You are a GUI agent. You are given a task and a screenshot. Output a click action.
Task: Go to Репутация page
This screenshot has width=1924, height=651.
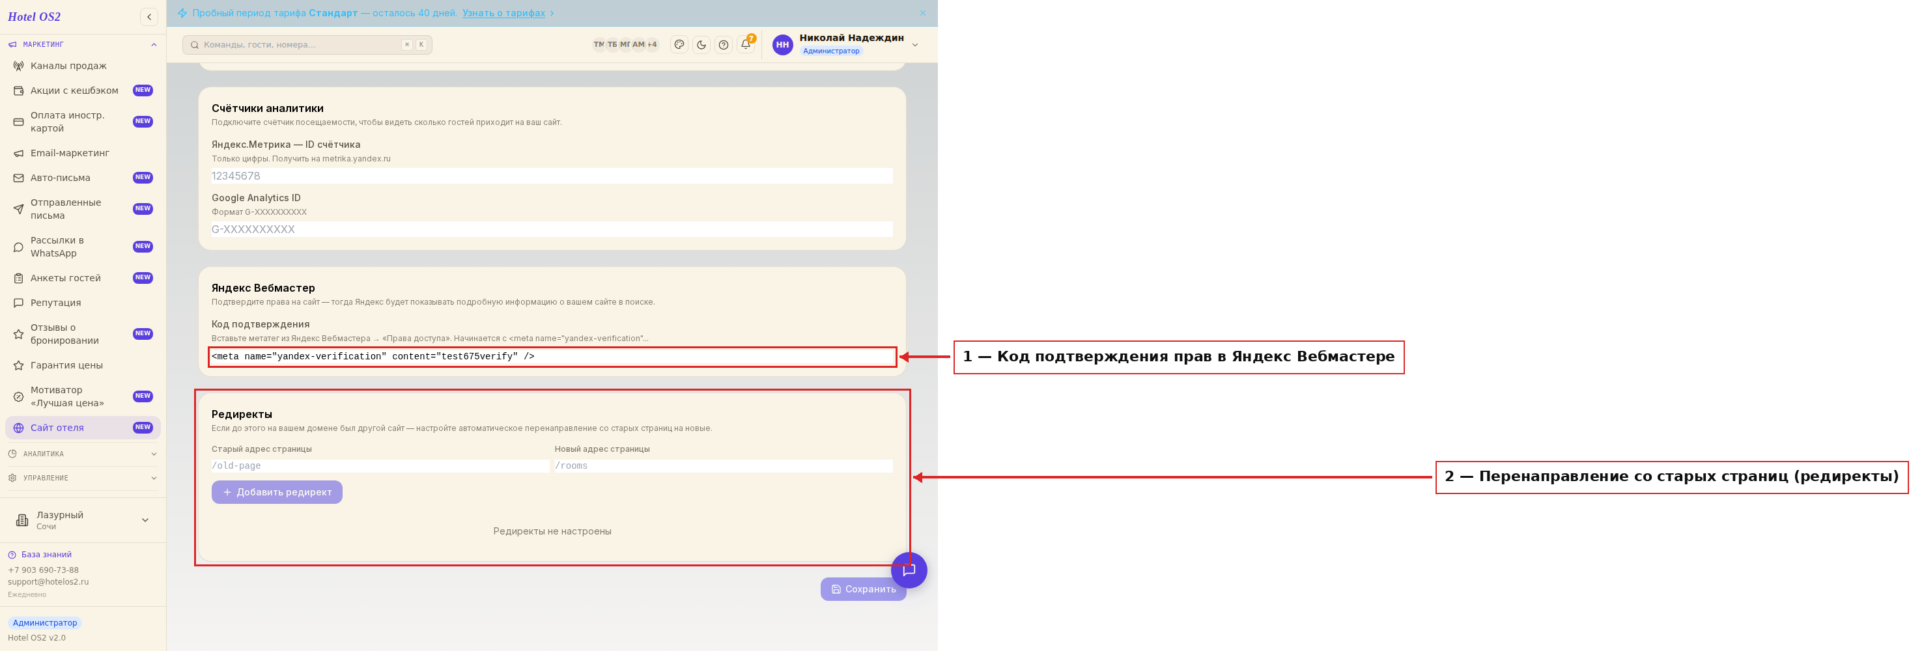pyautogui.click(x=83, y=302)
